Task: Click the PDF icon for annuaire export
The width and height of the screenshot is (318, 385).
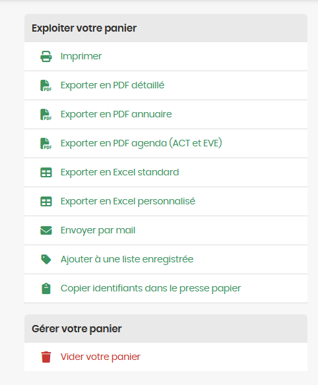Action: (46, 115)
